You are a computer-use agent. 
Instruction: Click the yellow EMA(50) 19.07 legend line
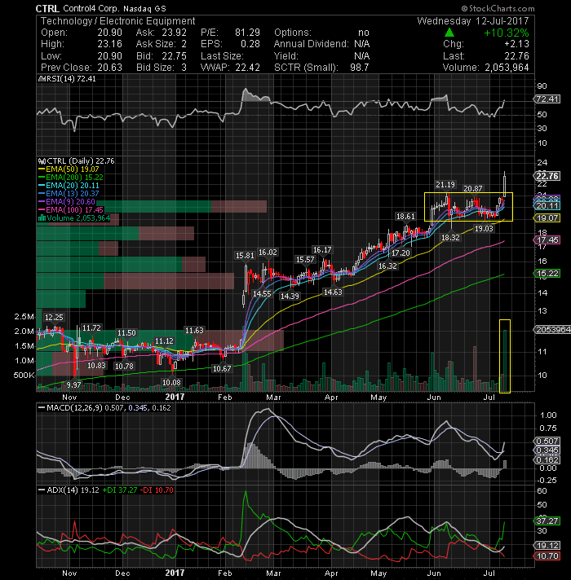(69, 169)
